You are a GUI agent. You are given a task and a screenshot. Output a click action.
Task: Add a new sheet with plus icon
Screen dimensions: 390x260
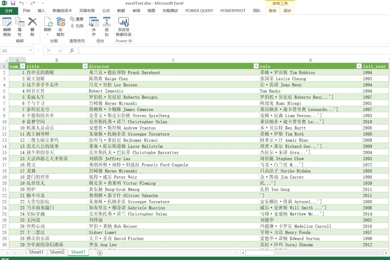pyautogui.click(x=100, y=253)
